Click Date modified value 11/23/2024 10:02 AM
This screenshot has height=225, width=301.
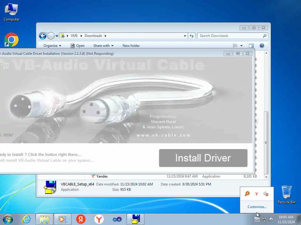coord(136,184)
